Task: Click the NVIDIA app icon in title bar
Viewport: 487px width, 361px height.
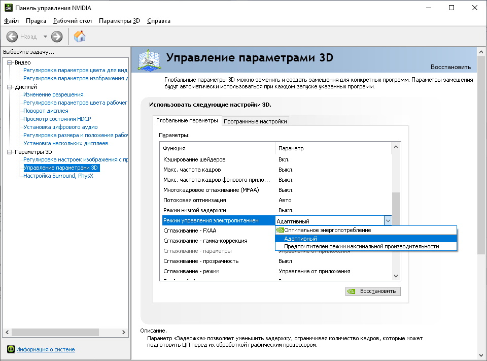Action: [9, 8]
